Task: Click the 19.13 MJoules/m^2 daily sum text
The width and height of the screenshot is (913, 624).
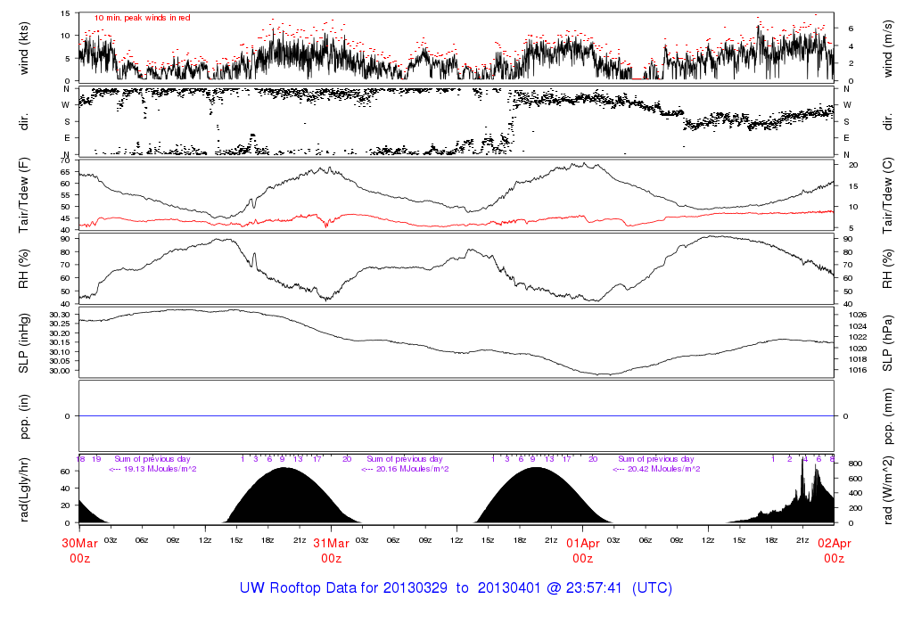Action: click(x=152, y=469)
